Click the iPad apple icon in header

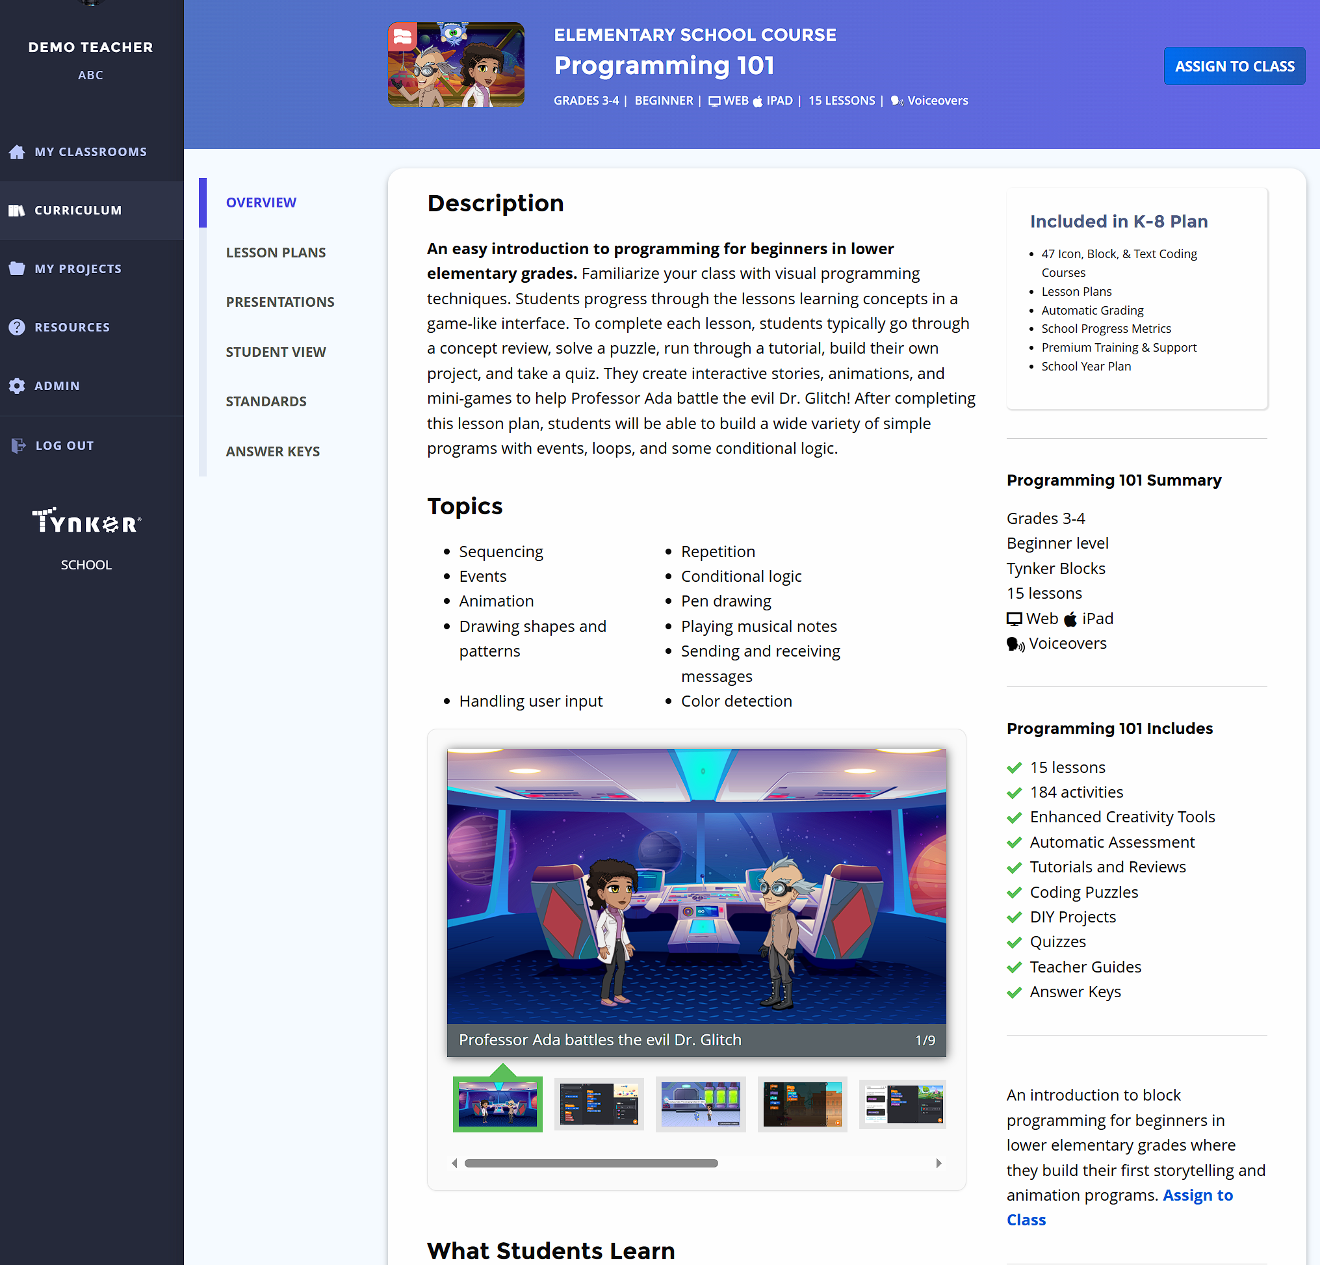point(758,101)
